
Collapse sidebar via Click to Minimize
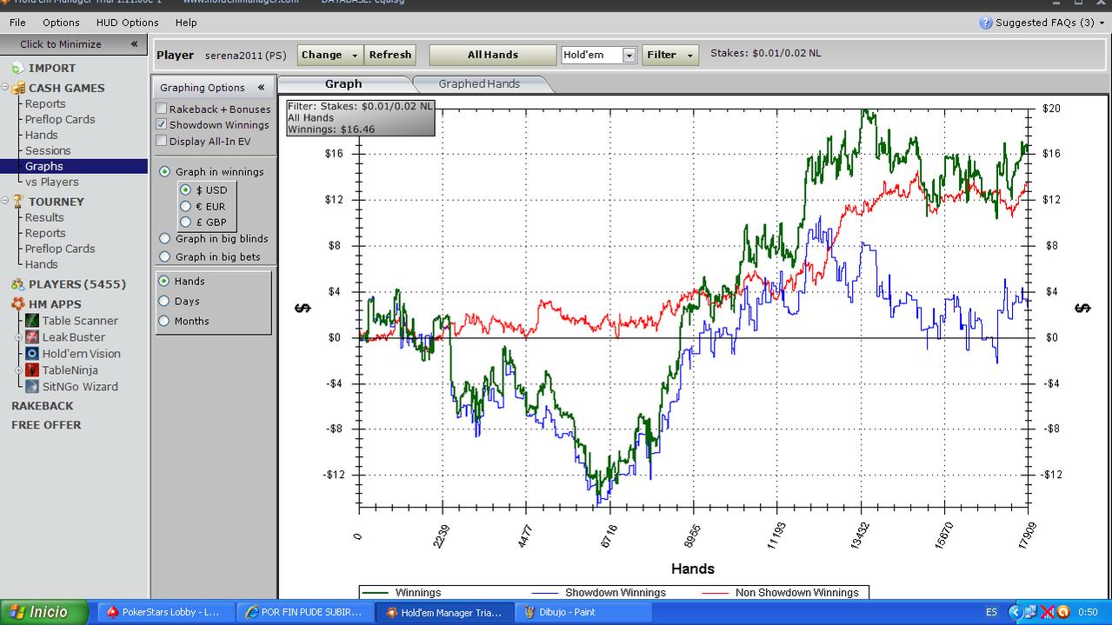click(x=74, y=44)
